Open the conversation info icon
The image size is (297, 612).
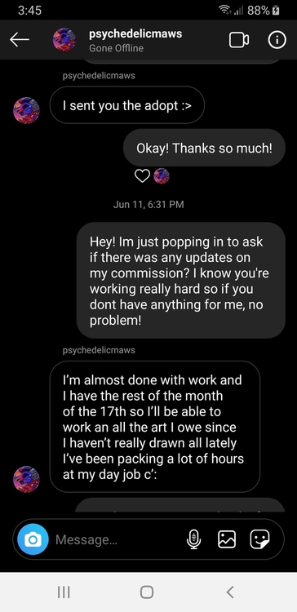(277, 40)
